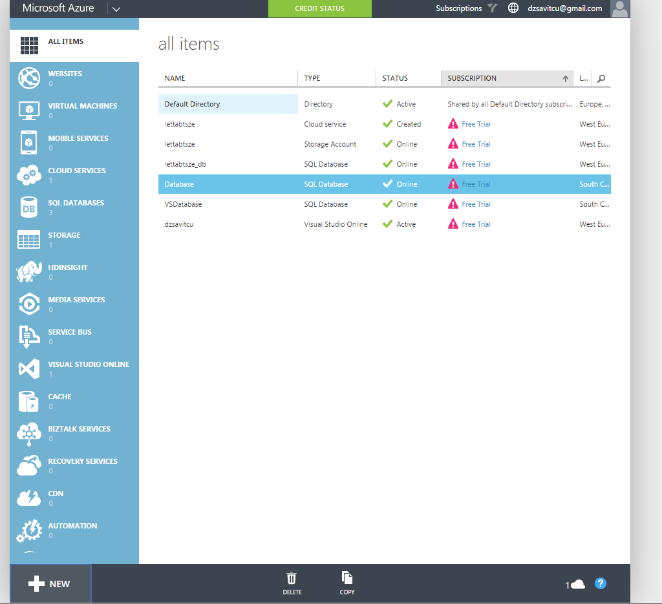Viewport: 662px width, 604px height.
Task: Open Free Trial link in VSDatabase row
Action: (x=476, y=204)
